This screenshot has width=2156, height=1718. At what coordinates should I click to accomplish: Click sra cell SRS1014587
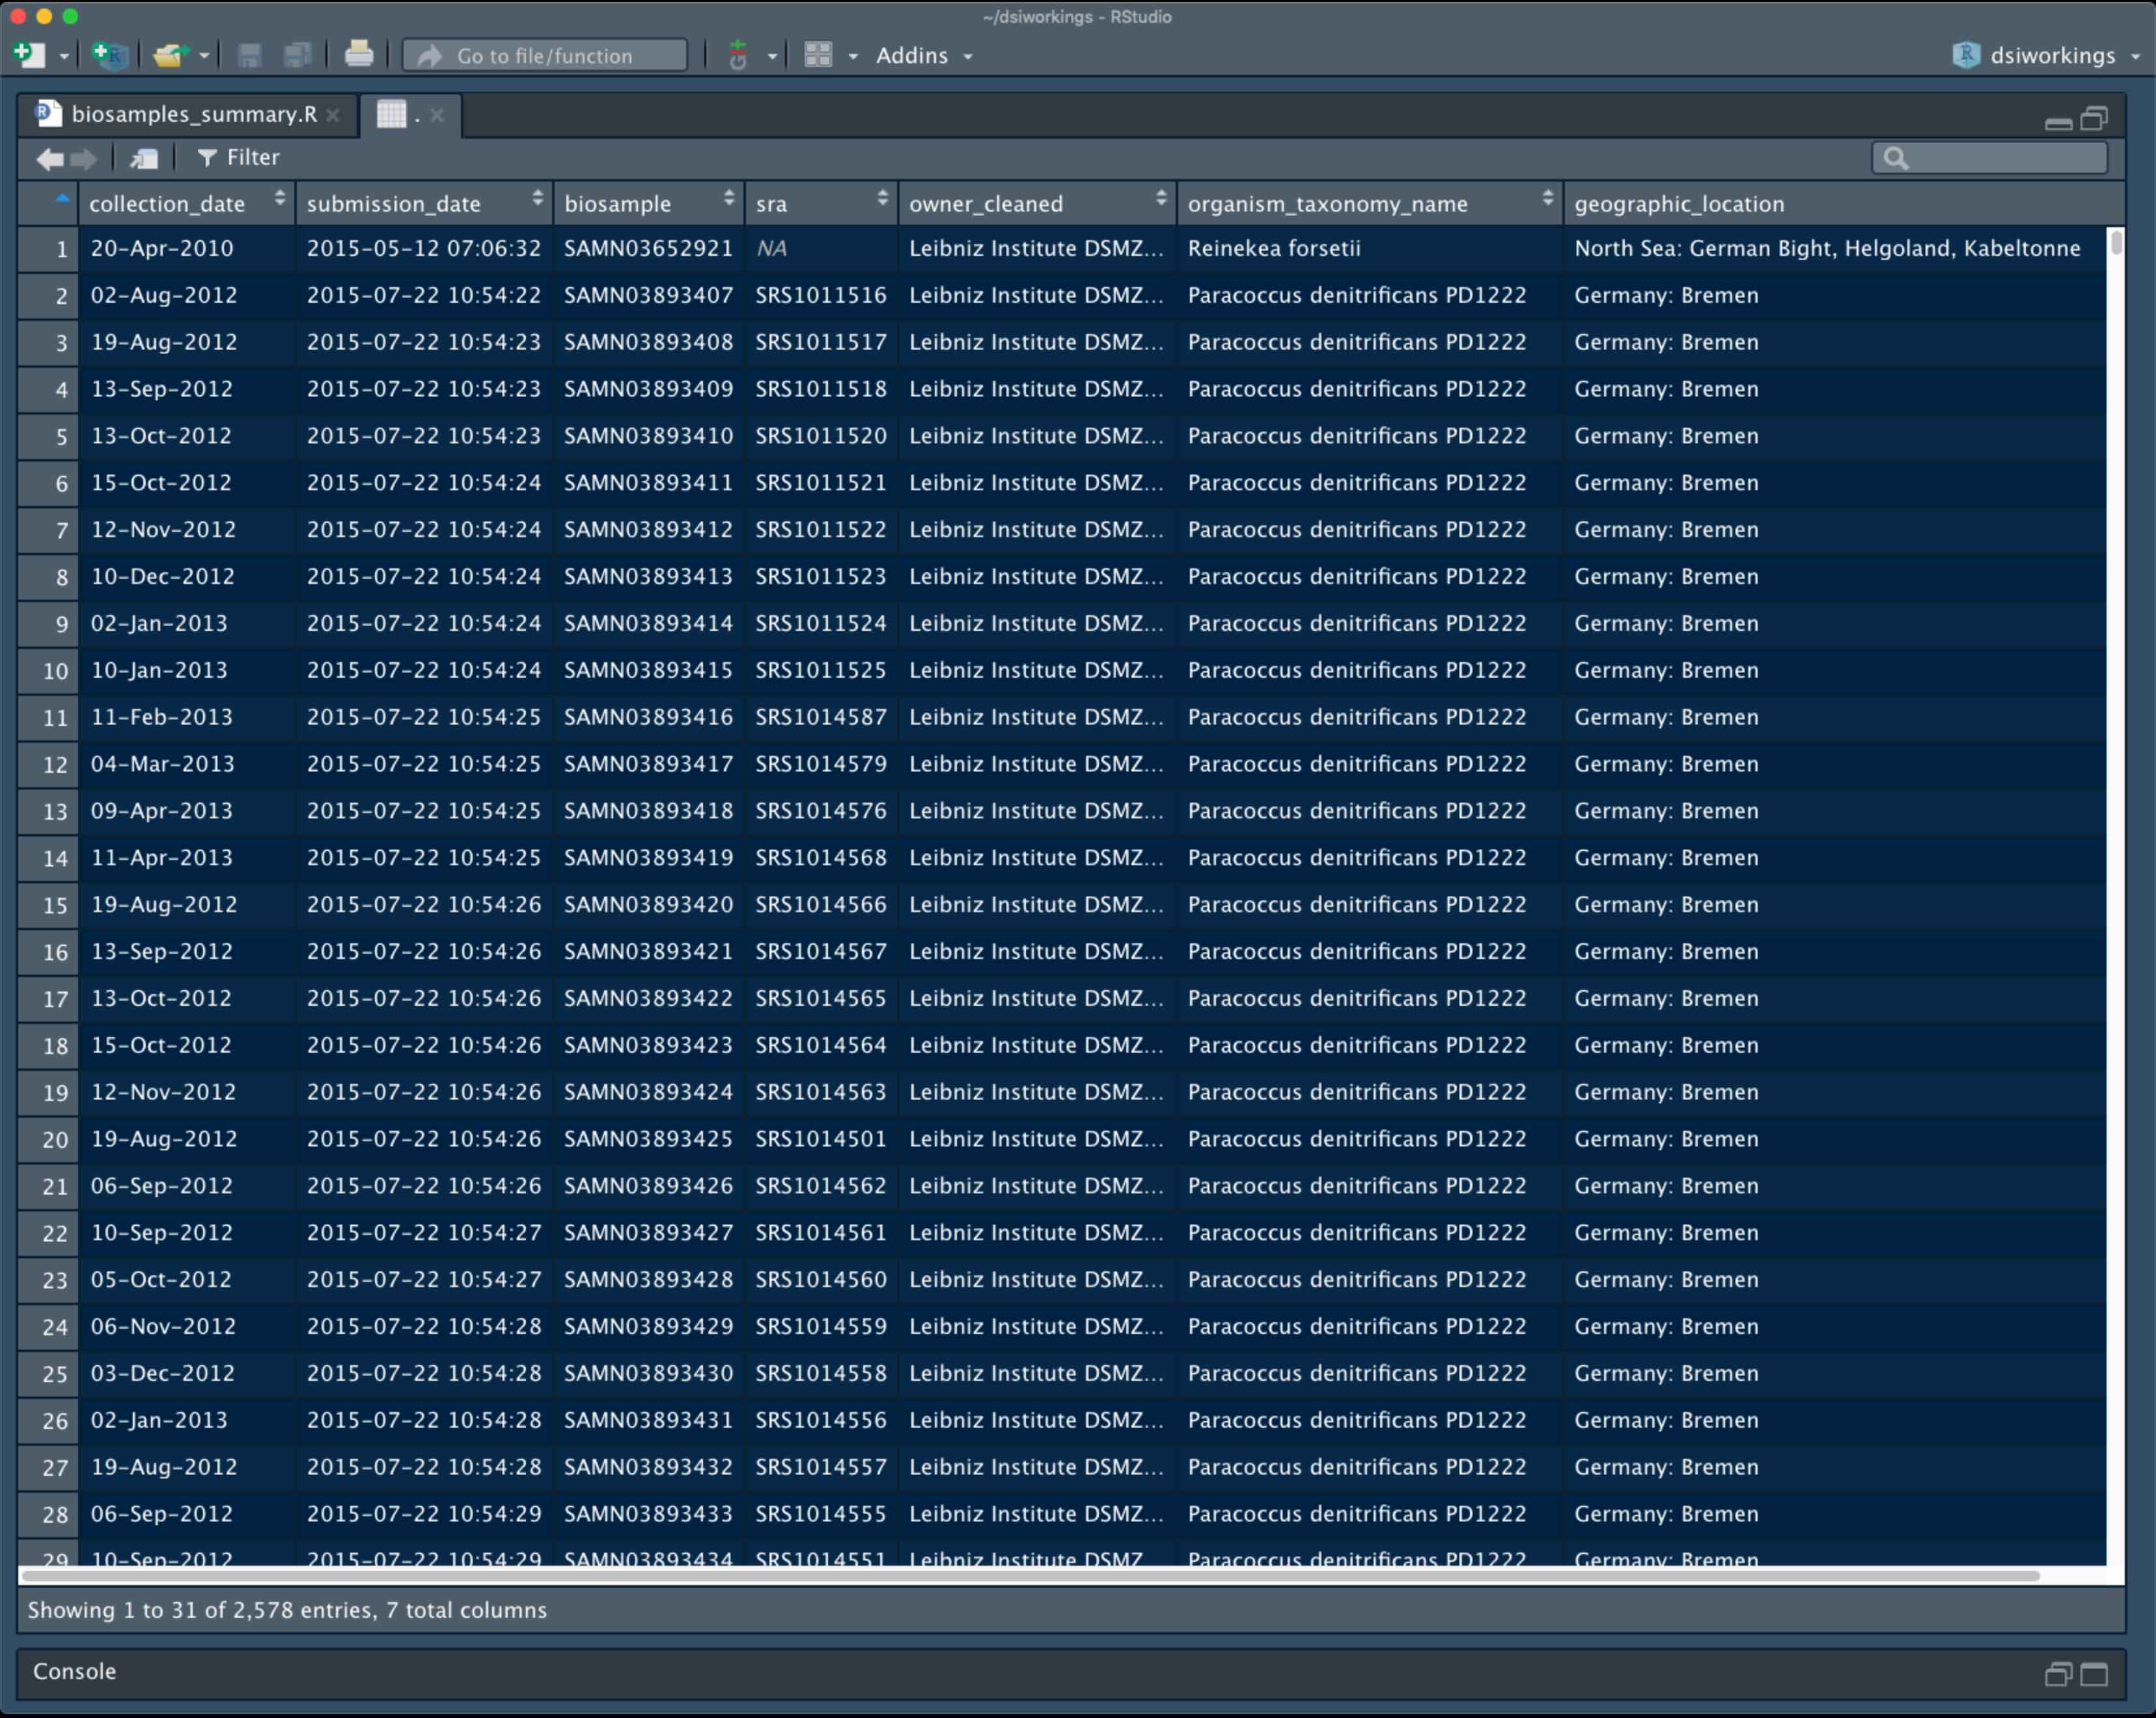click(x=821, y=717)
